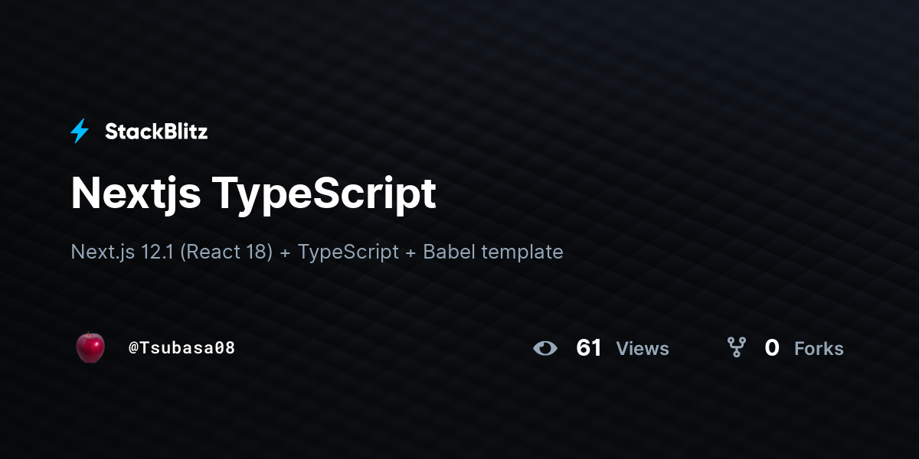Click the blue StackBlitz lightning bolt icon
The height and width of the screenshot is (459, 919).
(80, 131)
